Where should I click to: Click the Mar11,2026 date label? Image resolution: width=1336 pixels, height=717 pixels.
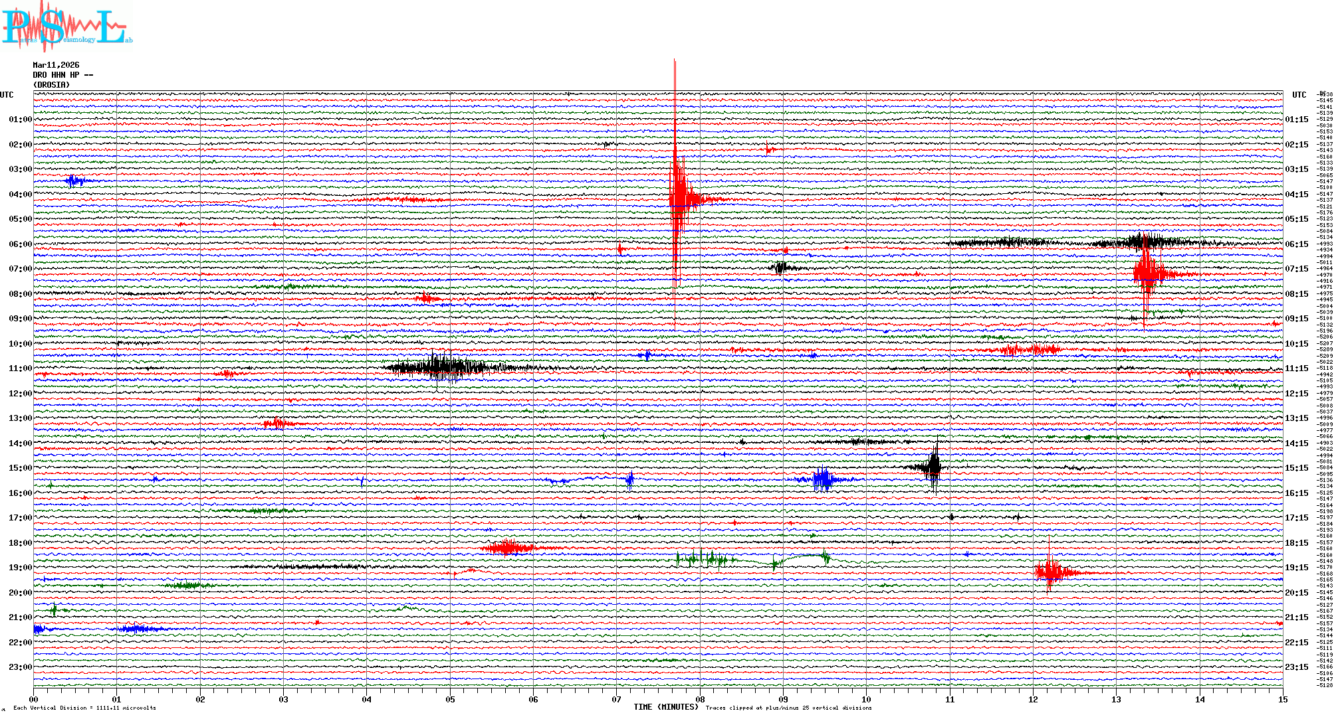[56, 65]
